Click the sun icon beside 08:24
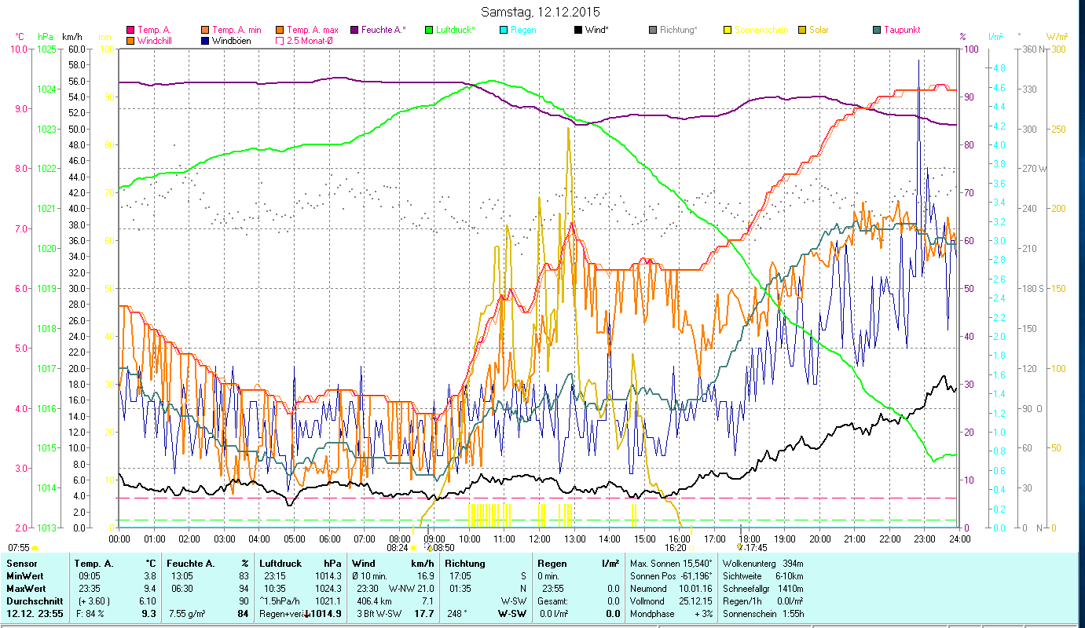This screenshot has width=1085, height=628. (x=414, y=548)
